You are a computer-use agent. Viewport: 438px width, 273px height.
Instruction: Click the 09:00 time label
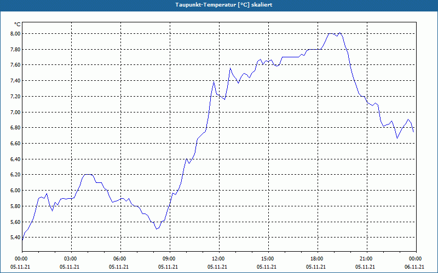point(170,259)
